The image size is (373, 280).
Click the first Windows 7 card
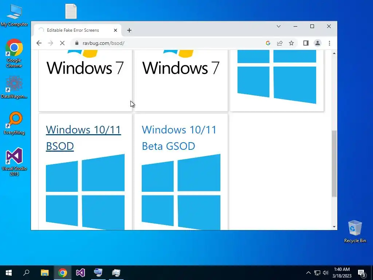coord(85,81)
